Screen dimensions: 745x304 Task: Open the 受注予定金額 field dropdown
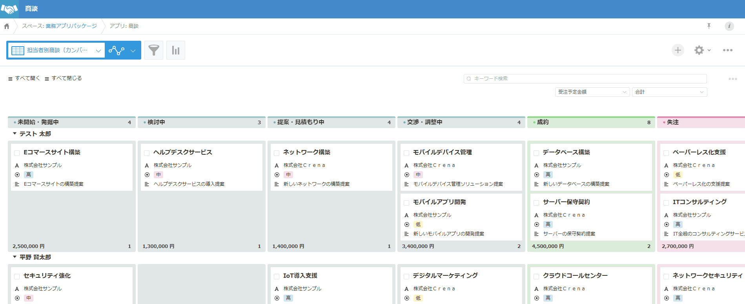(592, 92)
